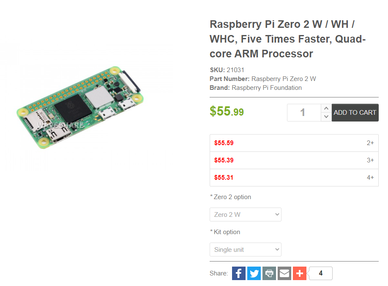Decrease quantity with the down arrow
The image size is (388, 286).
click(326, 117)
